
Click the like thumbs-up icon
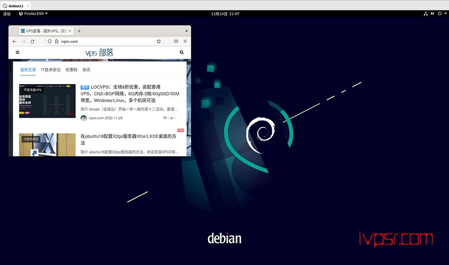coord(171,118)
